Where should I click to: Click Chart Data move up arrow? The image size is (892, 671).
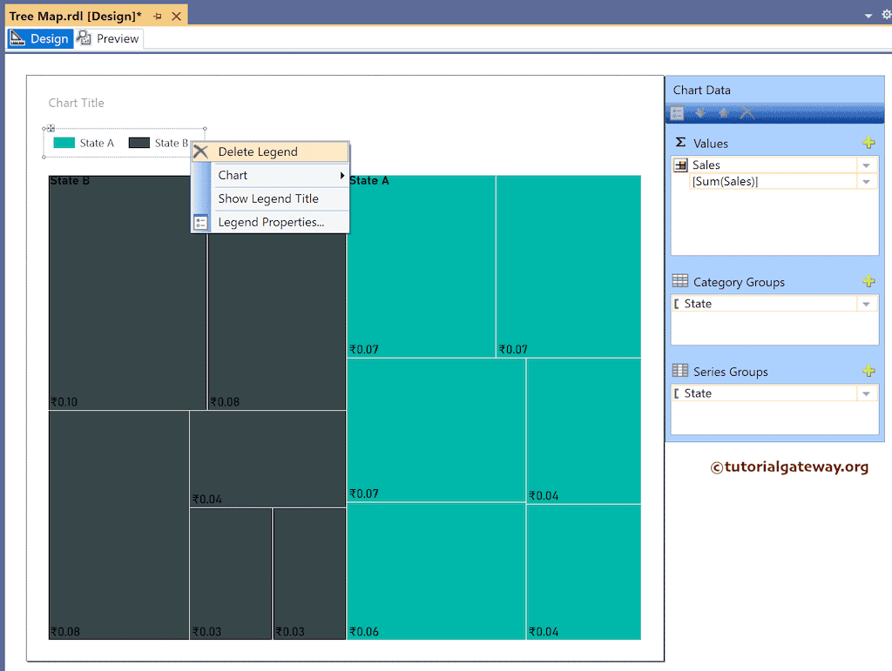point(724,113)
